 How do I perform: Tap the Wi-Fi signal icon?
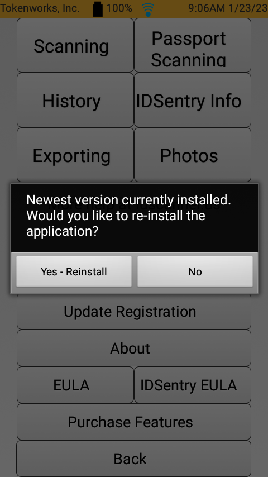point(148,9)
